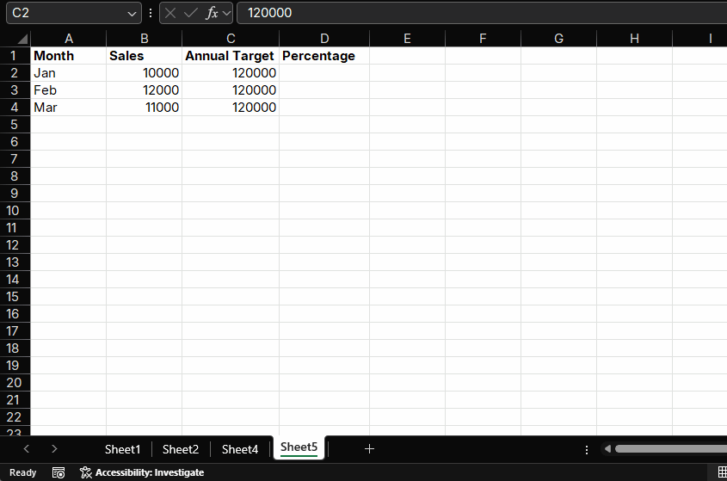The width and height of the screenshot is (727, 481).
Task: Click the Annual Target value in Mar row
Action: [231, 108]
